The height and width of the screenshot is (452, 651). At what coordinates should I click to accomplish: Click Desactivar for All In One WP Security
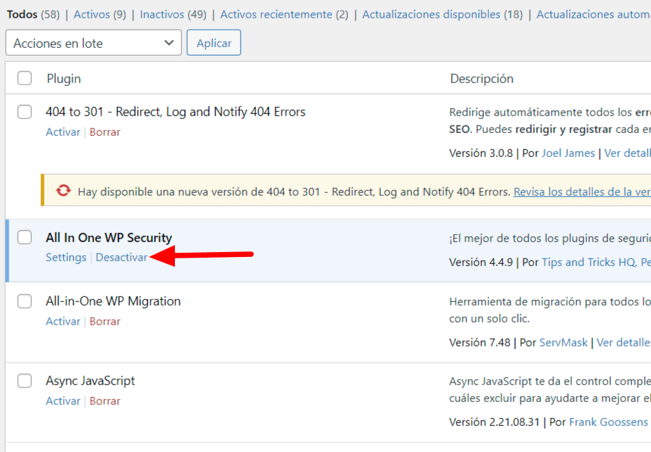pos(121,257)
